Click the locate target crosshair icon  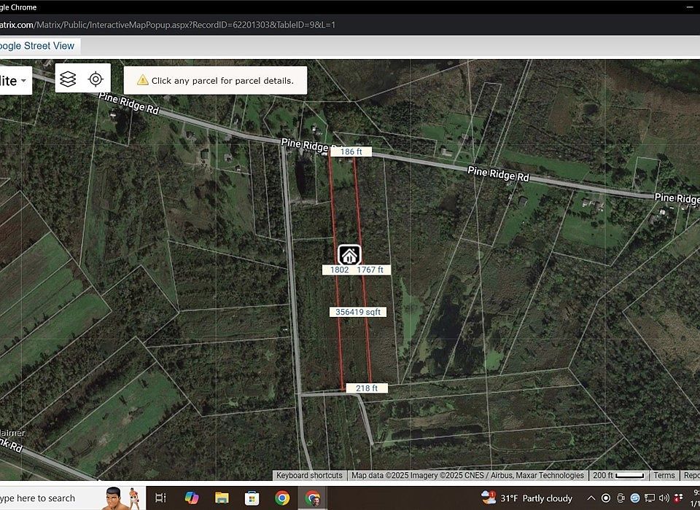point(96,79)
